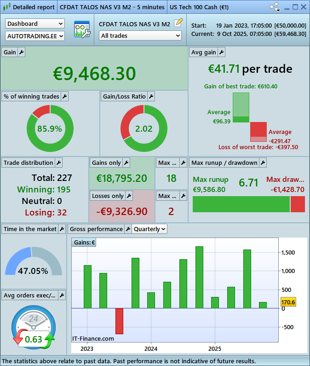Open the dashboard layout settings icon
310x366 pixels.
(82, 29)
